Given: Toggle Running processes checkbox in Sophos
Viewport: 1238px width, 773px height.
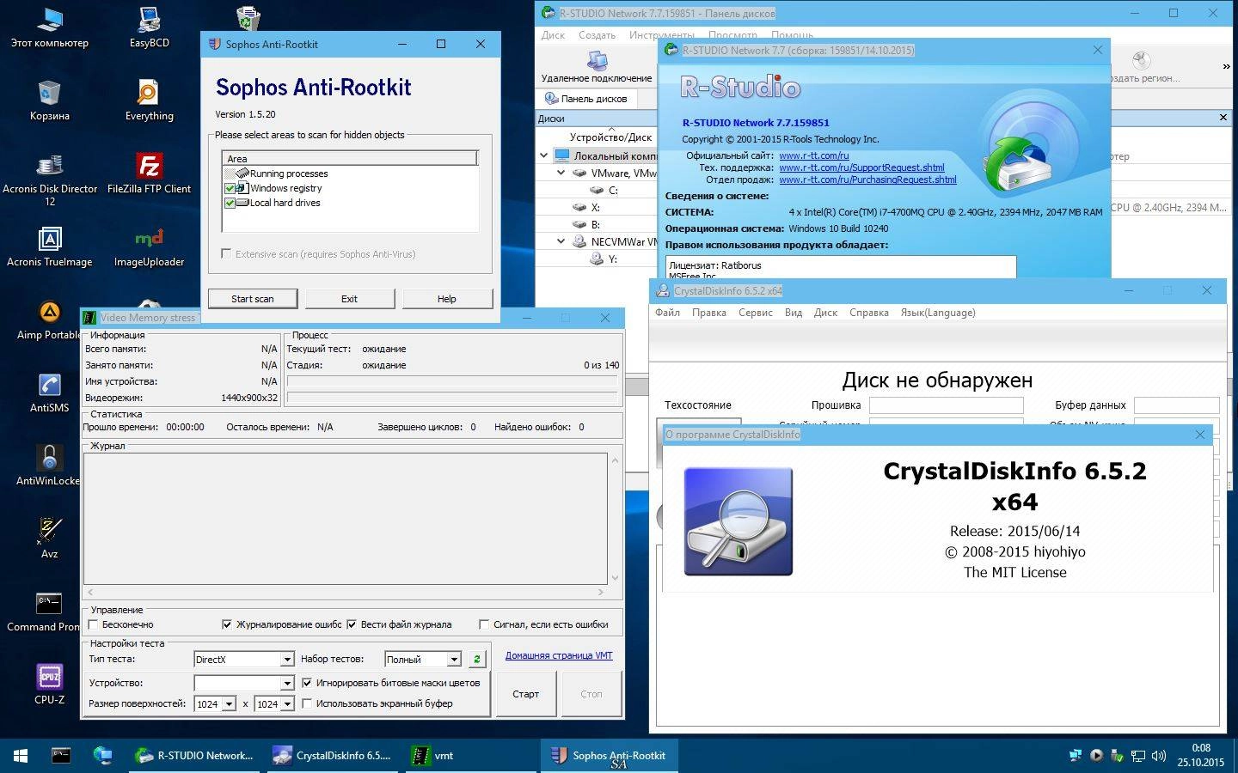Looking at the screenshot, I should 230,173.
